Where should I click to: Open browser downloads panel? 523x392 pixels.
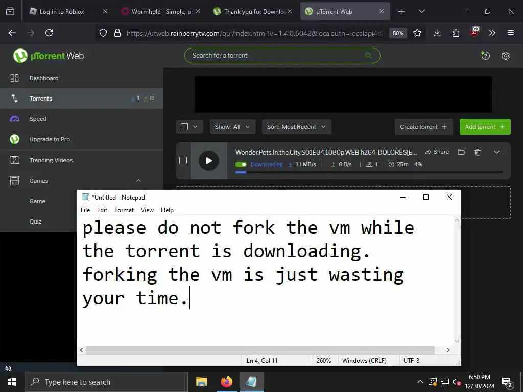(x=437, y=33)
